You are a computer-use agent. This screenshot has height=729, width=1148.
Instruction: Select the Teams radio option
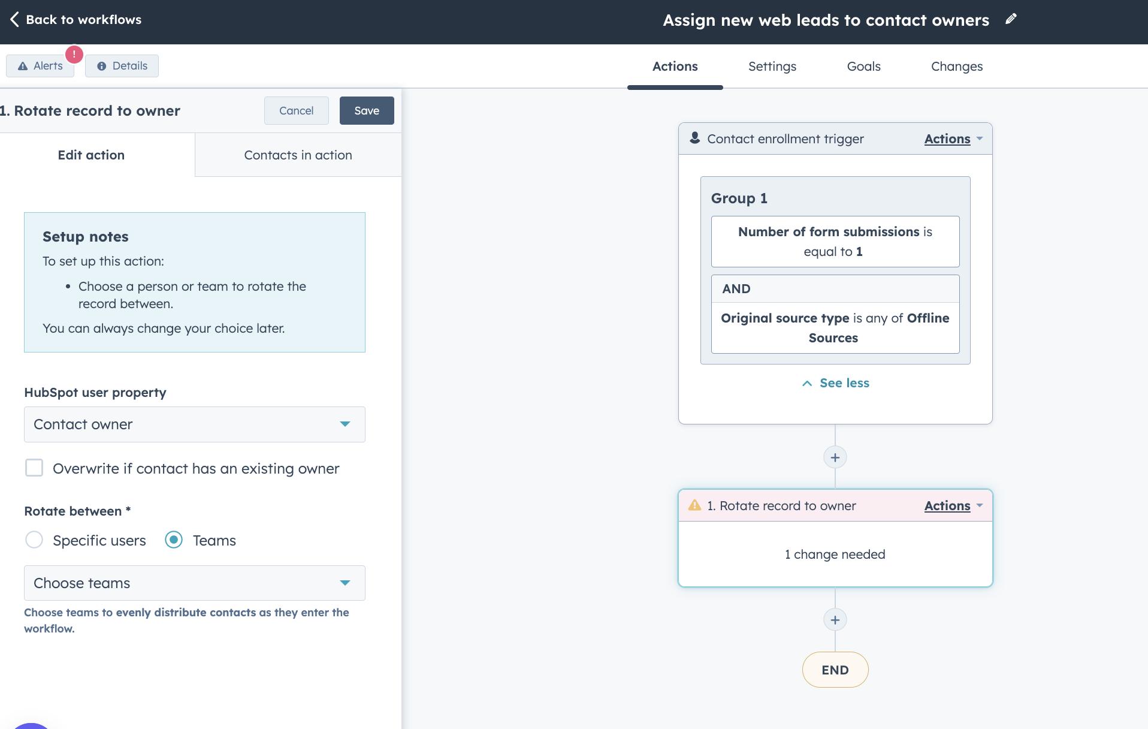pos(174,540)
